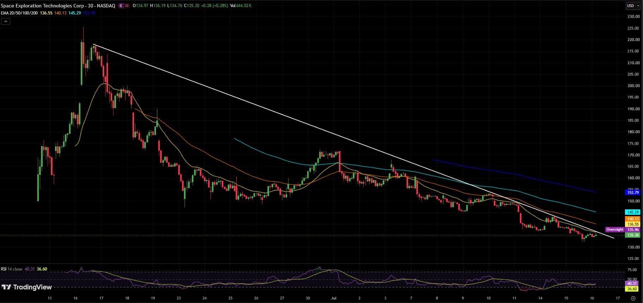The width and height of the screenshot is (643, 303).
Task: Select the dark blue 200 EMA line
Action: (x=515, y=174)
